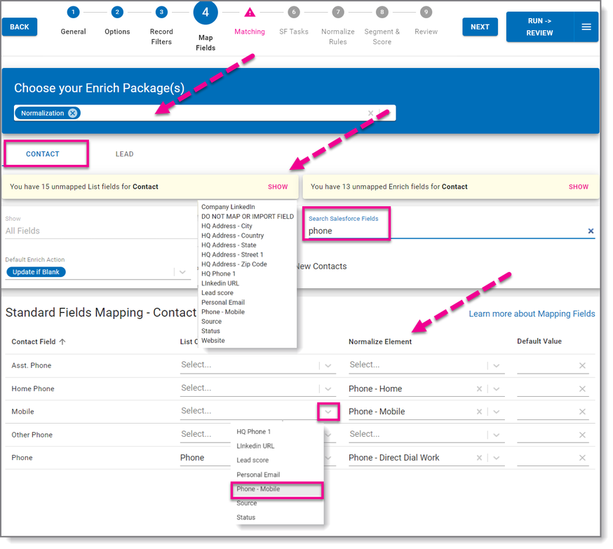Click the NEXT button
This screenshot has height=549, width=613.
pyautogui.click(x=480, y=27)
